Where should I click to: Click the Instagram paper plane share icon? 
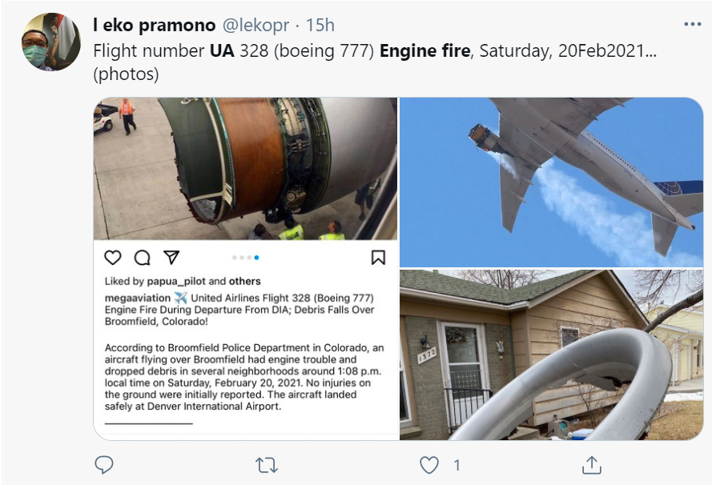coord(171,257)
